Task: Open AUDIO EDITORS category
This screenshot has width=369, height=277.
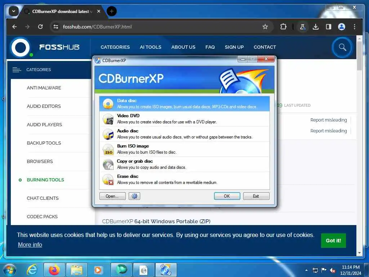Action: (x=44, y=106)
